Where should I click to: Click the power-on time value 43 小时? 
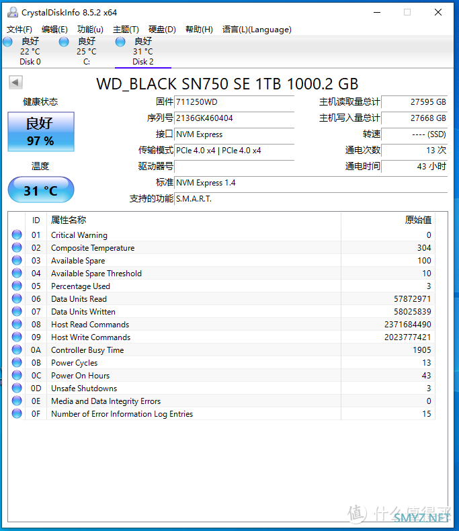(415, 167)
